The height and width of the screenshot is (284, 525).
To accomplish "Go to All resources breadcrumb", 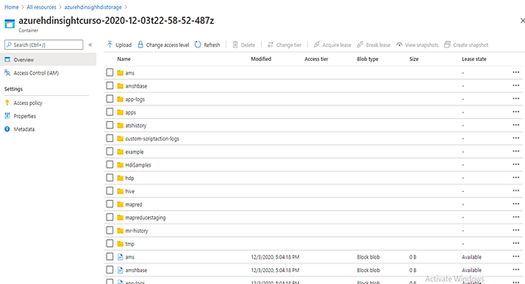I will click(x=42, y=7).
